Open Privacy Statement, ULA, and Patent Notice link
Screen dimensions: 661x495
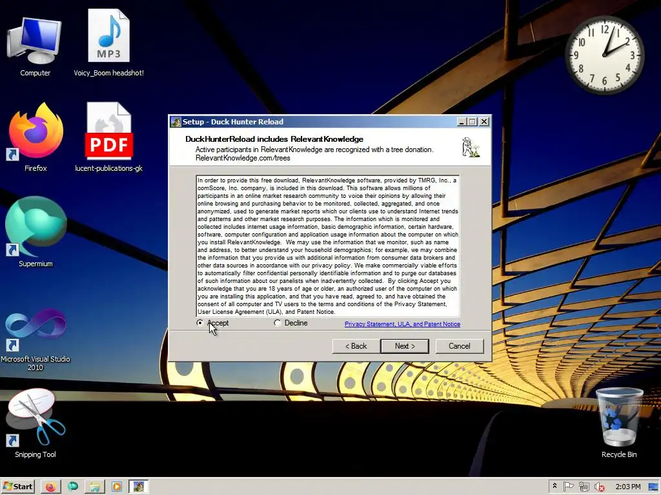pyautogui.click(x=402, y=324)
